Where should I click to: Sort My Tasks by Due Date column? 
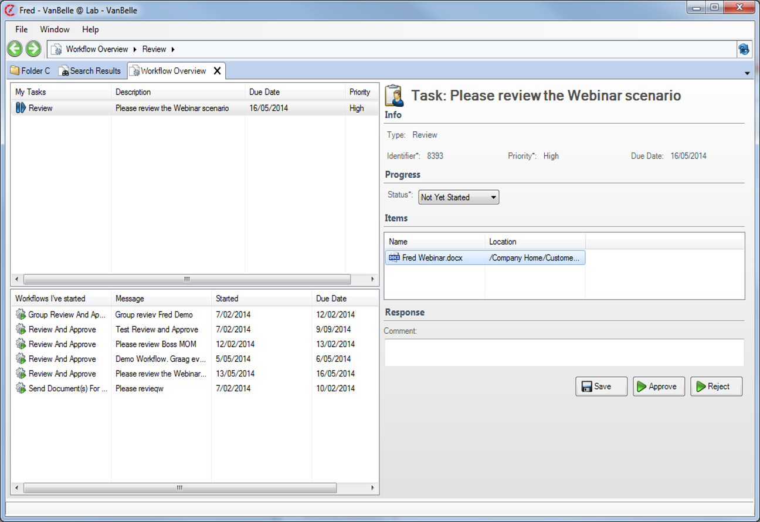pos(263,92)
